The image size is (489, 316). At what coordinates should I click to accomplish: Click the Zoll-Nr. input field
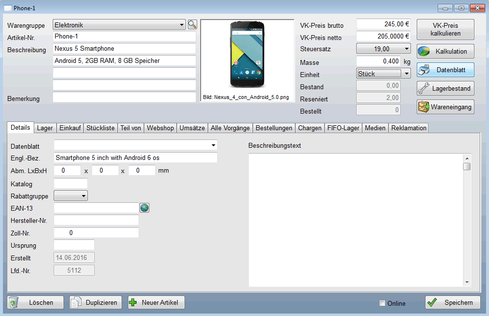(x=96, y=233)
